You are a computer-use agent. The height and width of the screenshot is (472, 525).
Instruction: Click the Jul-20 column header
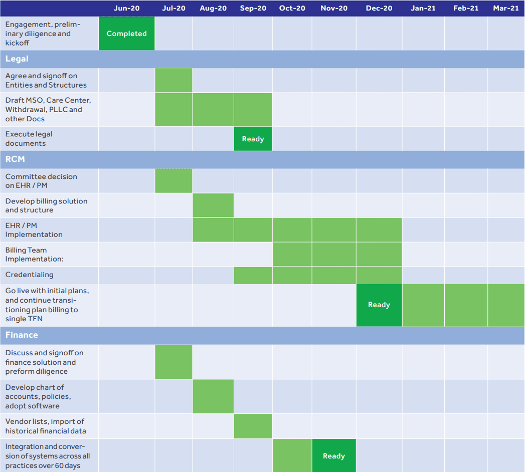[173, 8]
